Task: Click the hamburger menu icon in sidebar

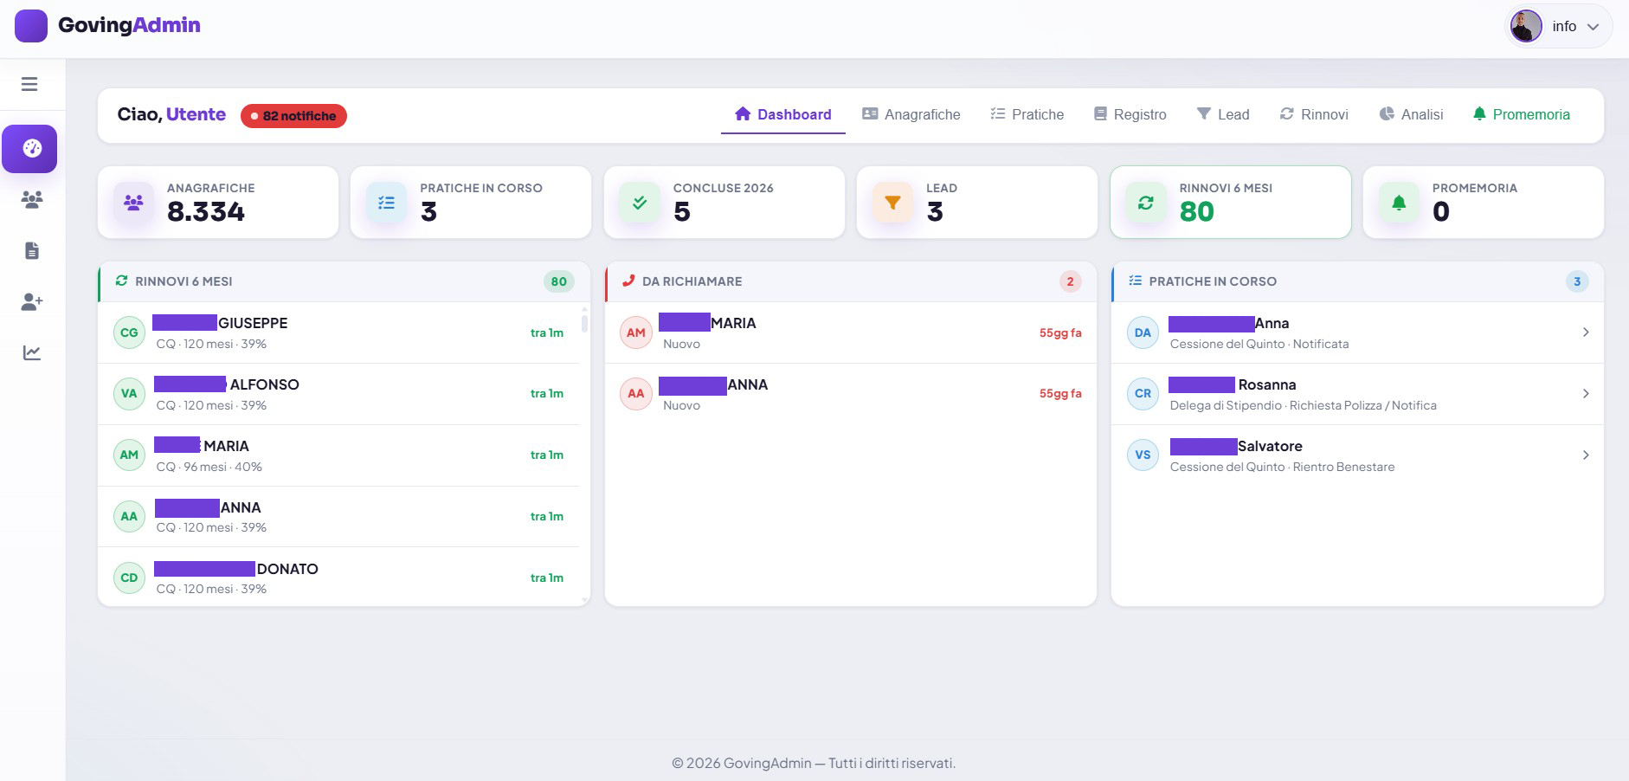Action: click(x=29, y=84)
